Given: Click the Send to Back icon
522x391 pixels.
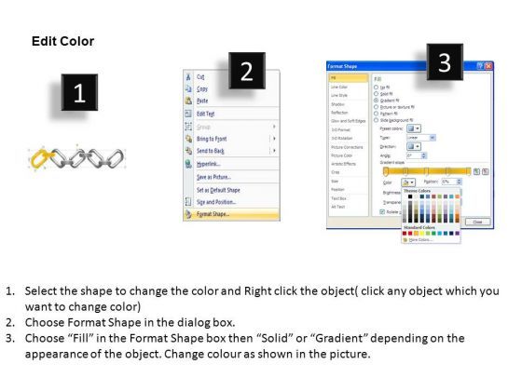Looking at the screenshot, I should (x=188, y=151).
